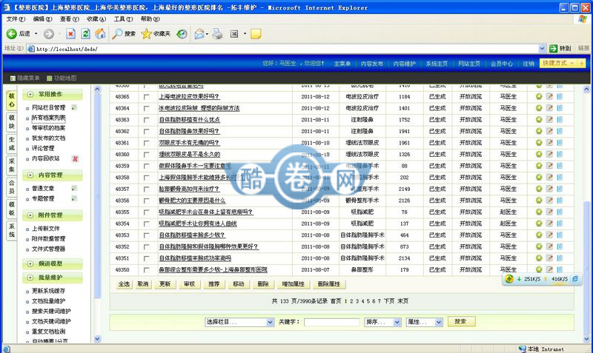Screen dimensions: 593x353
Task: Click the IE Back arrow button
Action: point(12,34)
